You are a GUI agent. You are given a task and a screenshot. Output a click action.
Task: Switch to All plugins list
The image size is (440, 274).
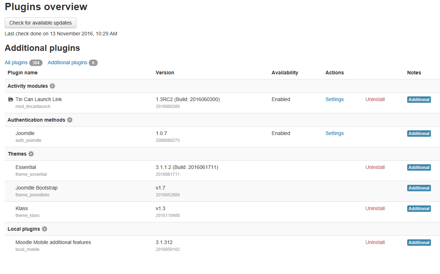(x=16, y=63)
